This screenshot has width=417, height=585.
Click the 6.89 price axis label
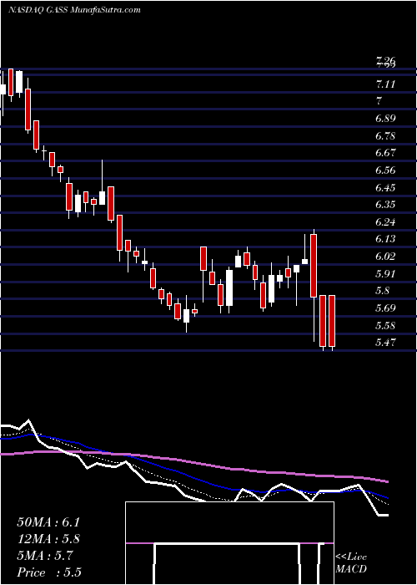coord(385,119)
